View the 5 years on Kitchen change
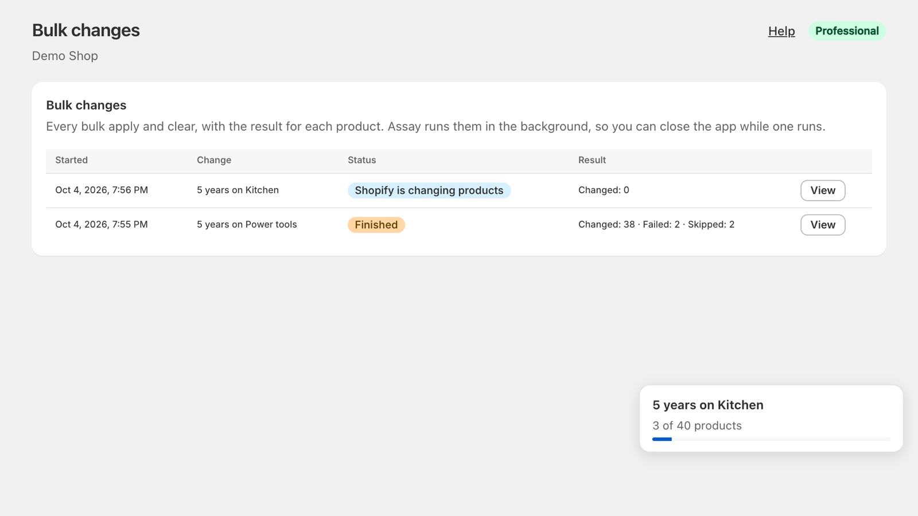Viewport: 918px width, 516px height. (823, 190)
